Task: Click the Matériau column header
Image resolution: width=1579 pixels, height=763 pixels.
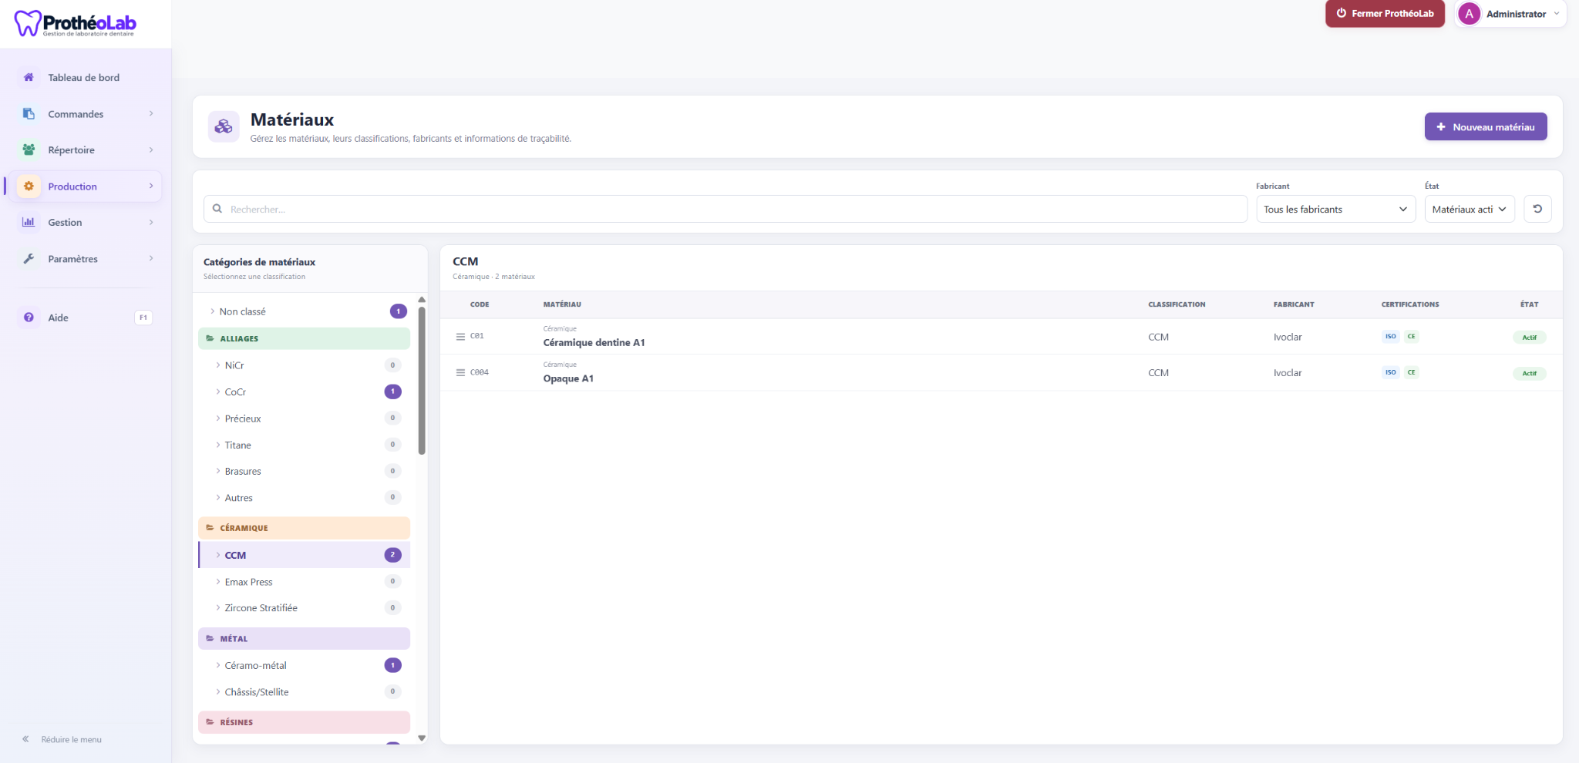Action: (562, 304)
